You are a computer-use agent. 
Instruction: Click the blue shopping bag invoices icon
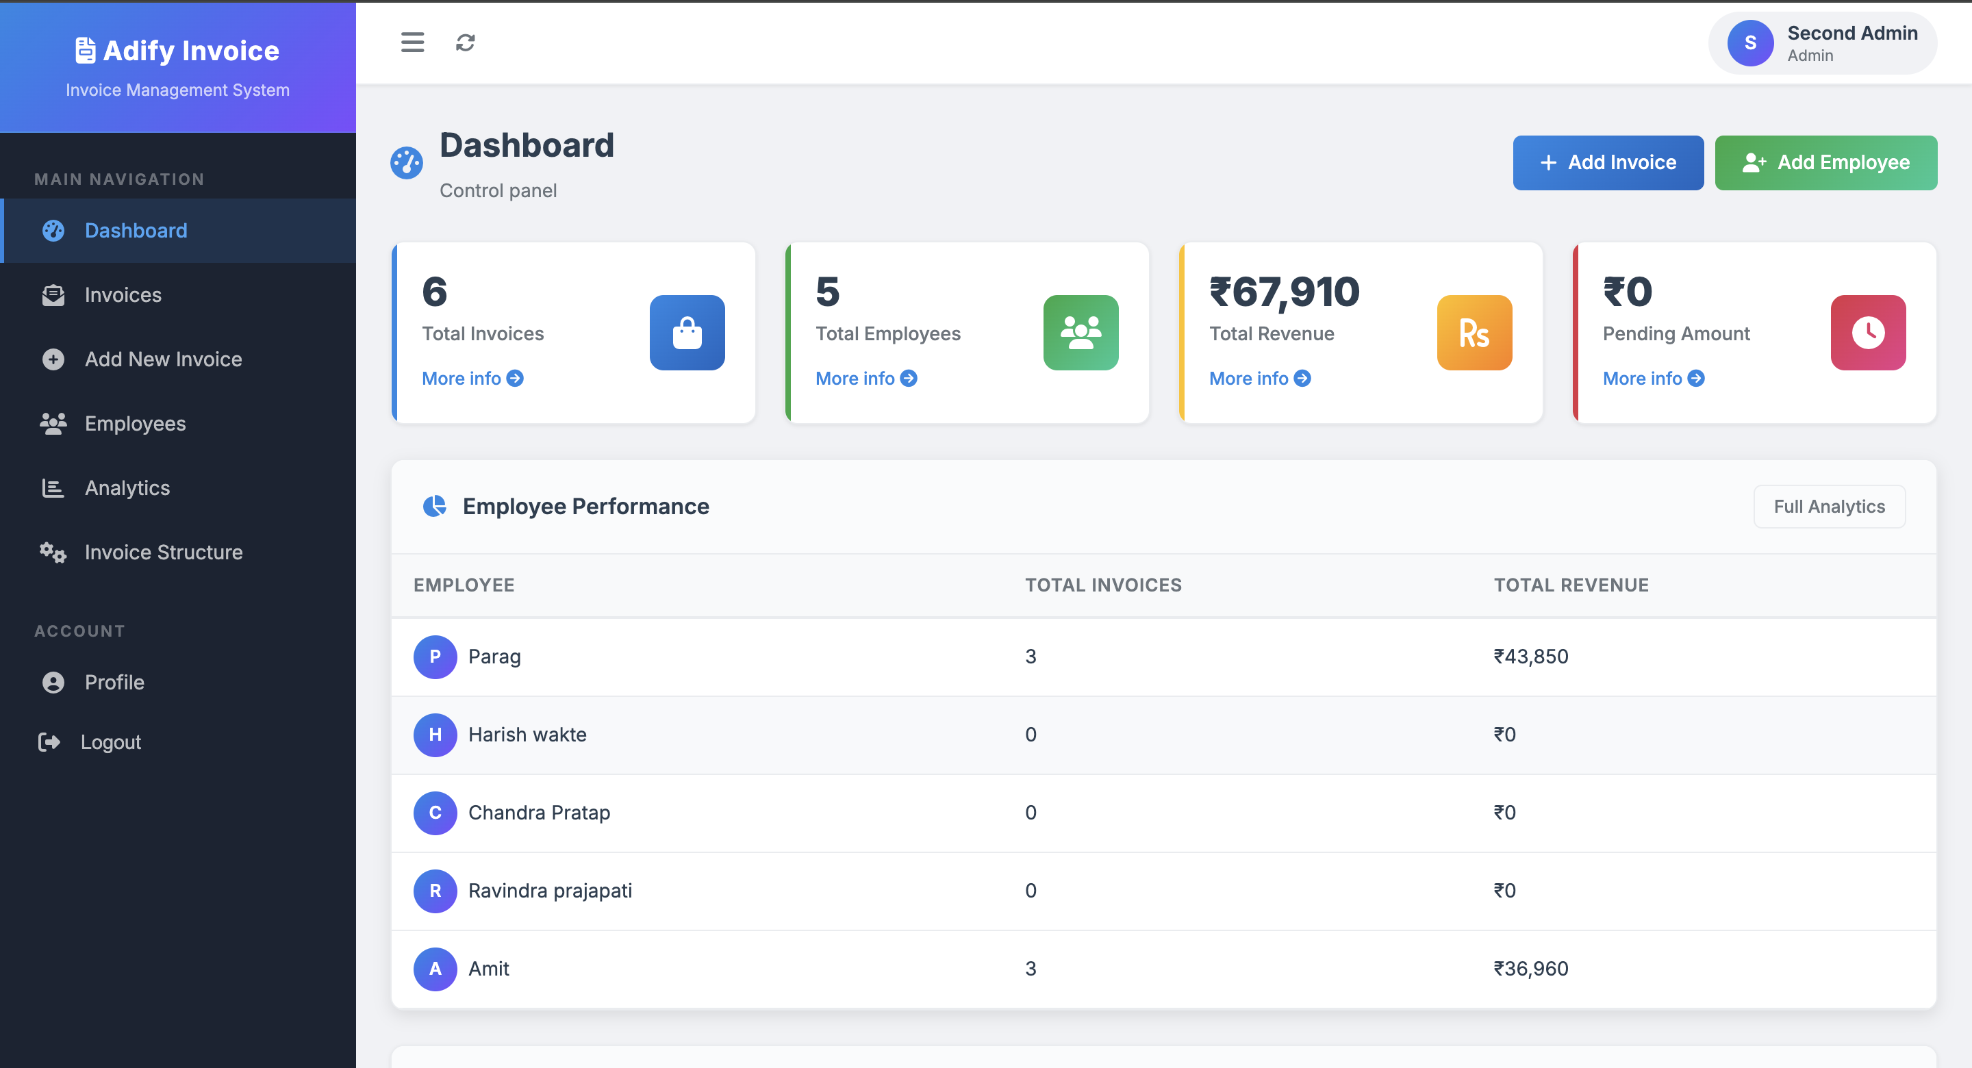(x=687, y=332)
